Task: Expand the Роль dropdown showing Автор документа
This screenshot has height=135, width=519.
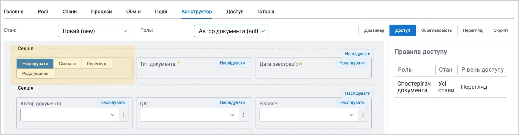Action: [231, 31]
